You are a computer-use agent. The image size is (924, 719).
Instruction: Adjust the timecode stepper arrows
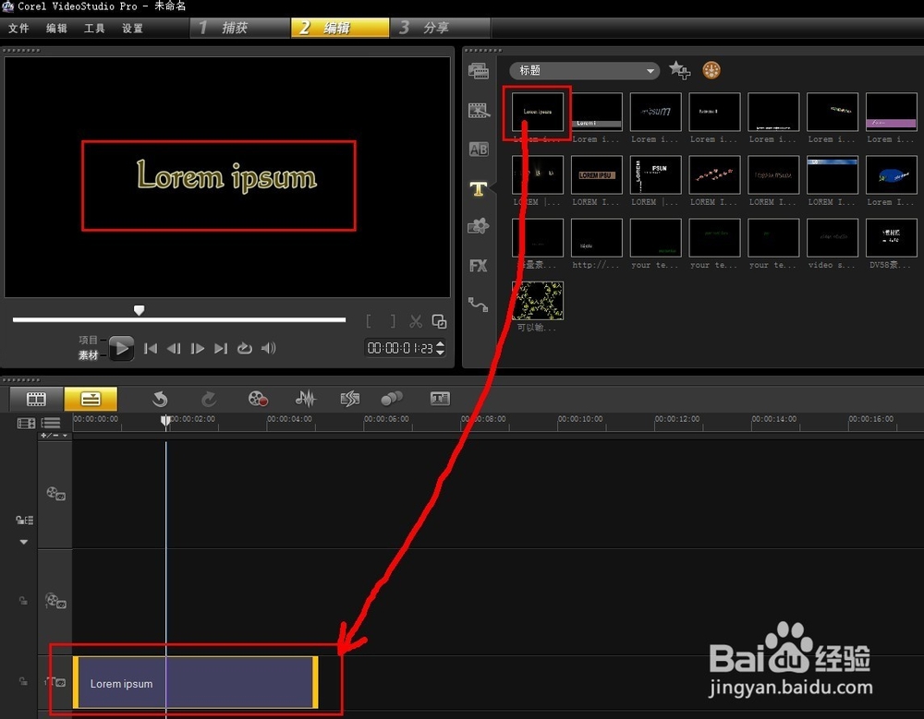click(440, 348)
